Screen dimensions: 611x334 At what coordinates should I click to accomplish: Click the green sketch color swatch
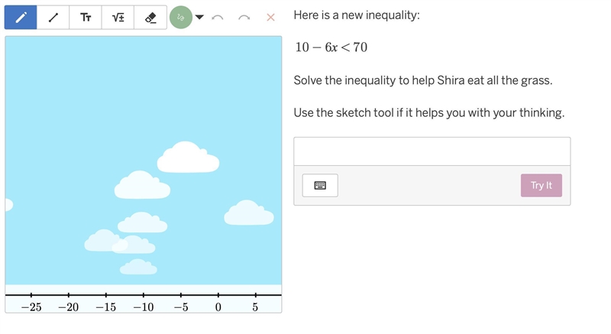(181, 17)
